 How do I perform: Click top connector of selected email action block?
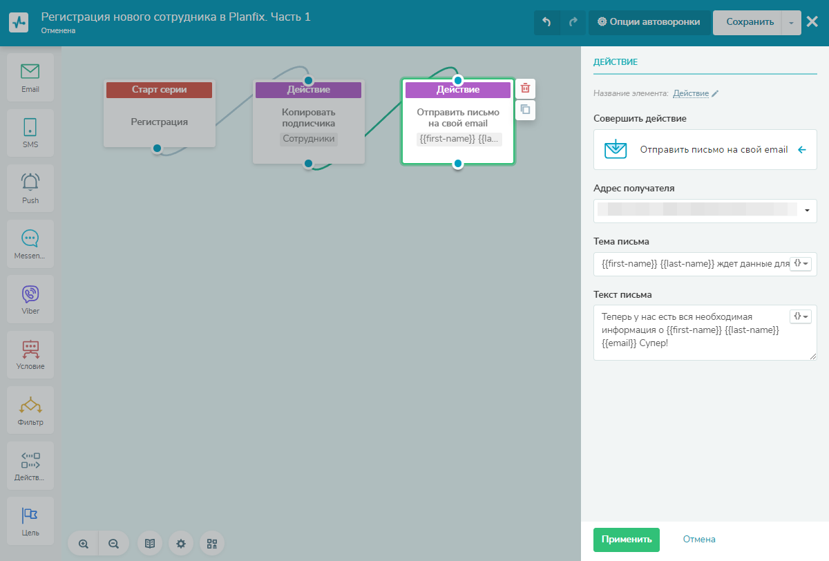click(458, 80)
